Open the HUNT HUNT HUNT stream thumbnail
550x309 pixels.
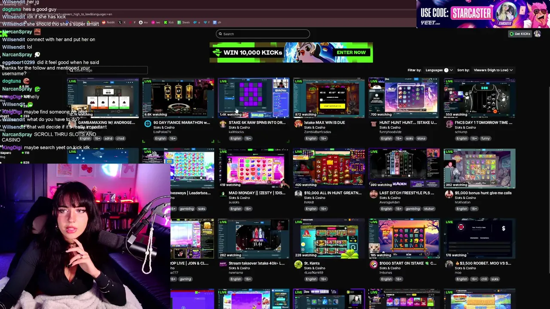click(404, 98)
